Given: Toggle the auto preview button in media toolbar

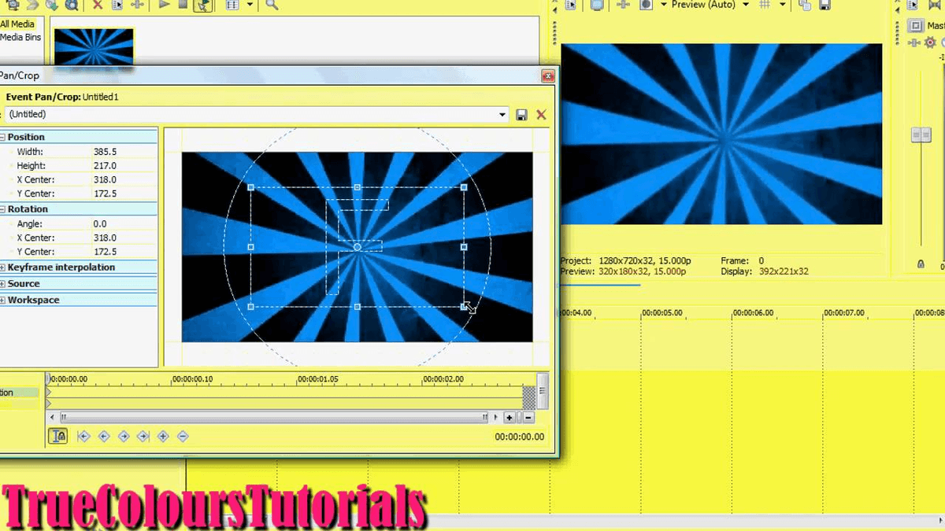Looking at the screenshot, I should click(x=202, y=6).
